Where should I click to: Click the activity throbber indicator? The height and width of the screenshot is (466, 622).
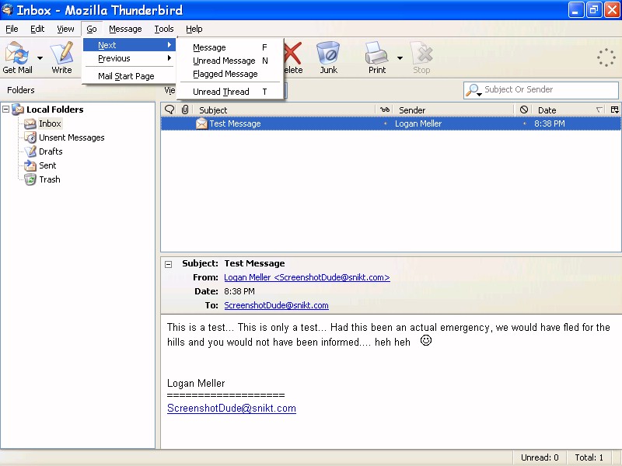(606, 57)
